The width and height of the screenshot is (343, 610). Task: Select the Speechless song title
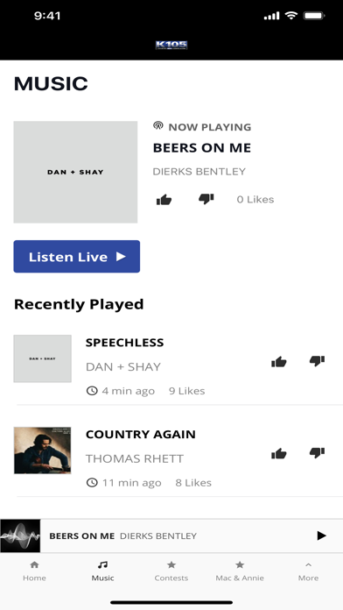pyautogui.click(x=125, y=343)
